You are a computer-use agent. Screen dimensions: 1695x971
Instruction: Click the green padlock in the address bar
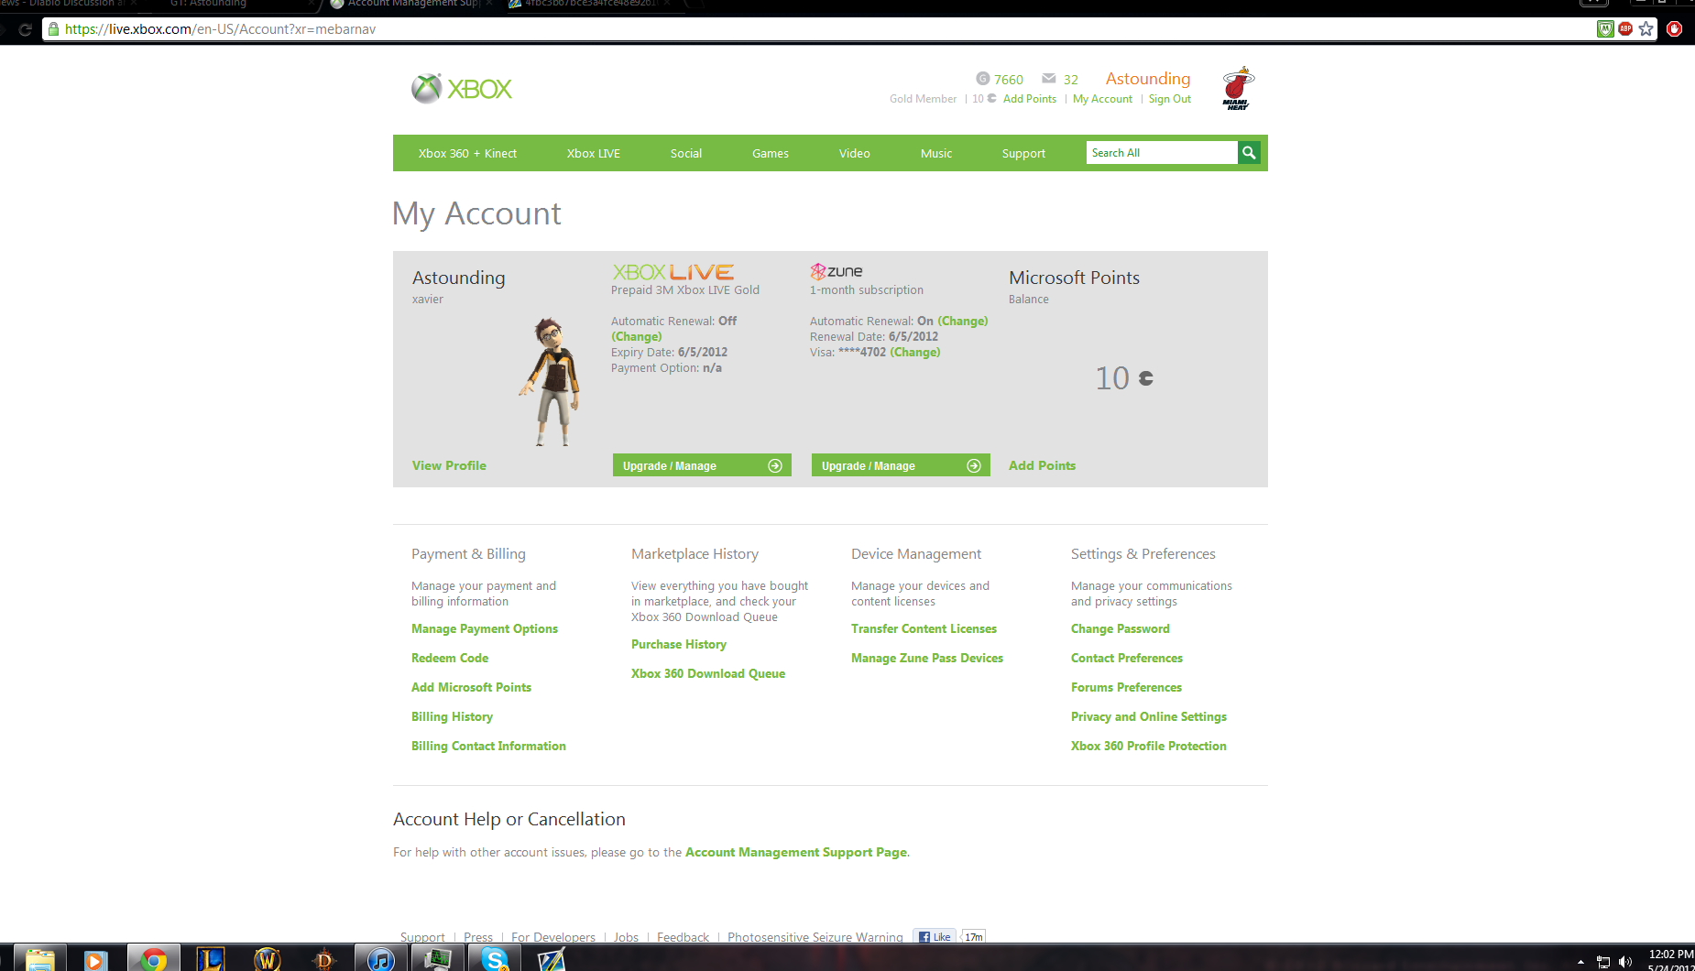[53, 29]
